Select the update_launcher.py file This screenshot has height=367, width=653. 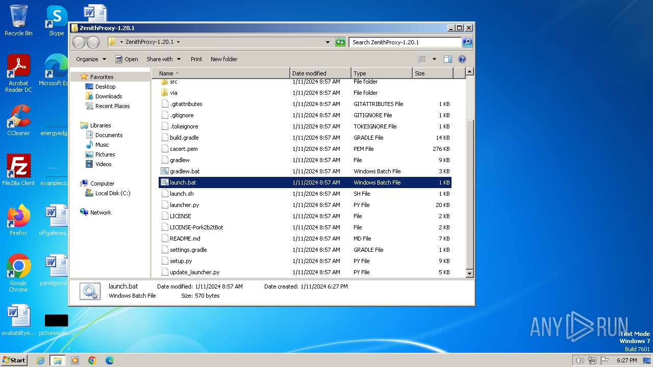tap(305, 272)
